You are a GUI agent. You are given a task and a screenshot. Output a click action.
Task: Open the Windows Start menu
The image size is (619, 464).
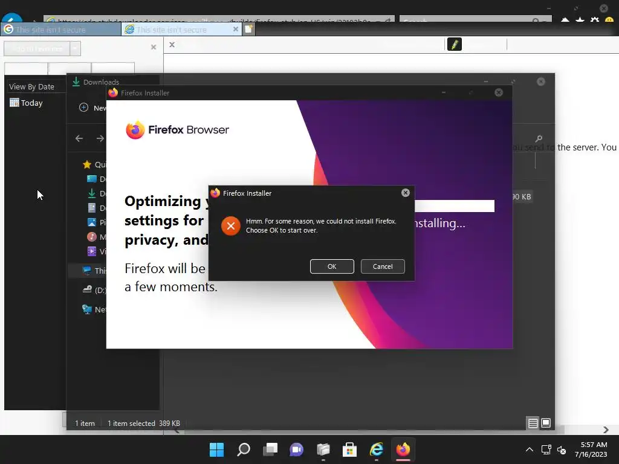coord(216,449)
